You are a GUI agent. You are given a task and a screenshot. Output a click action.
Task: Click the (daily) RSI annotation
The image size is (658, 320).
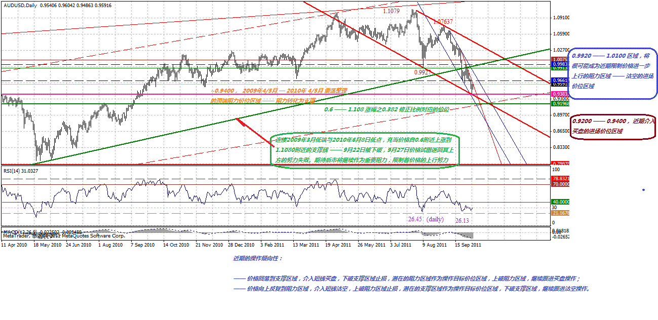[435, 219]
